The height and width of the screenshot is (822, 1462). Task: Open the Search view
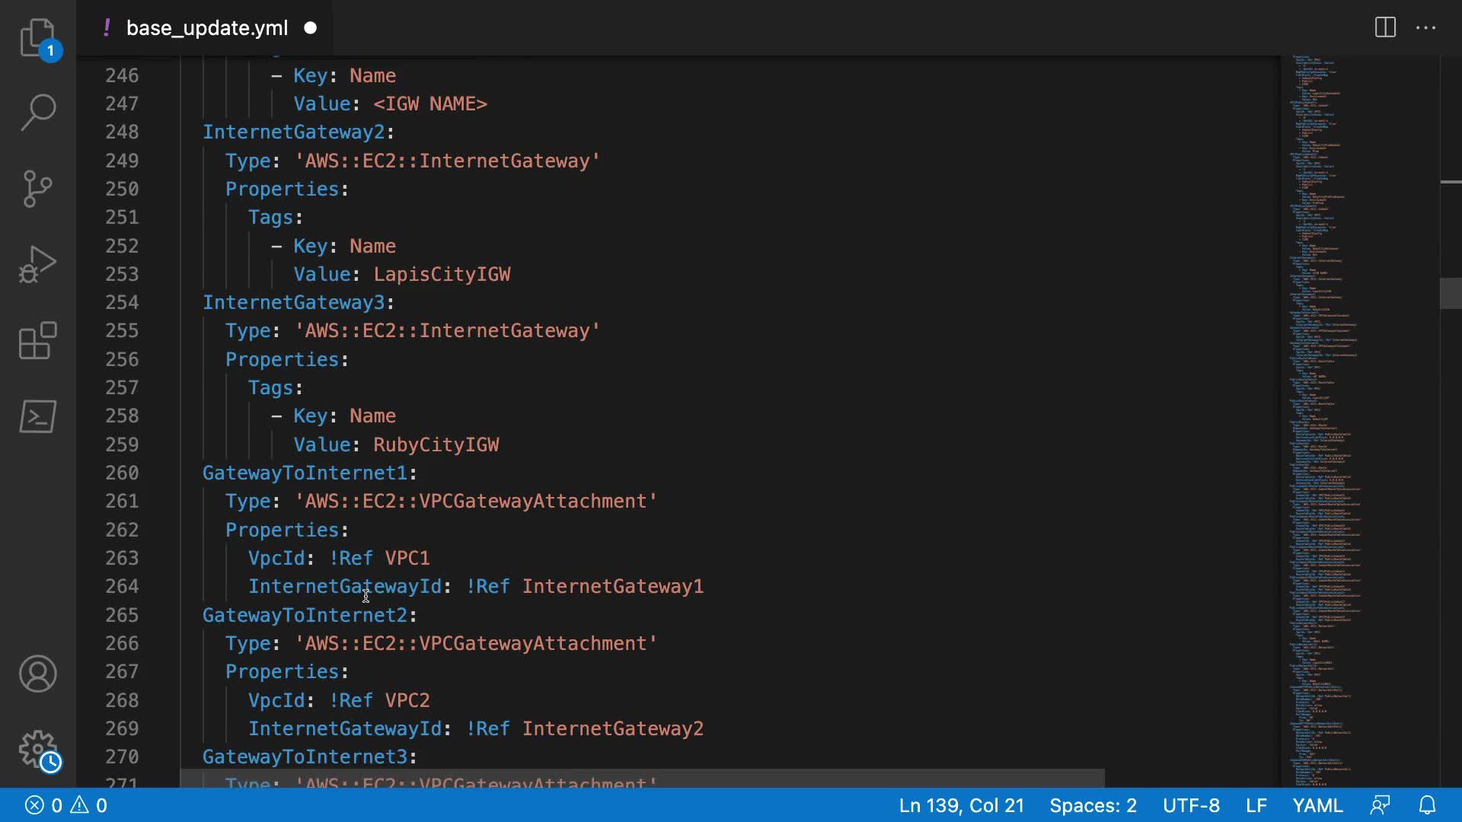point(37,113)
